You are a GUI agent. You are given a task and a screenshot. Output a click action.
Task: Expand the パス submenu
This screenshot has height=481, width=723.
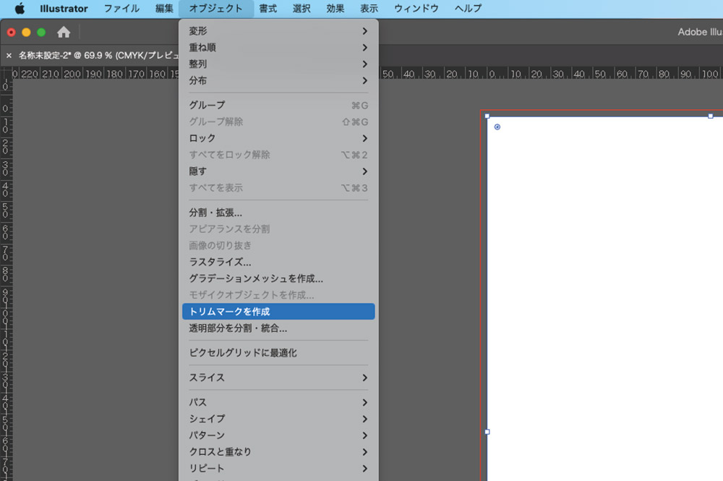click(278, 402)
